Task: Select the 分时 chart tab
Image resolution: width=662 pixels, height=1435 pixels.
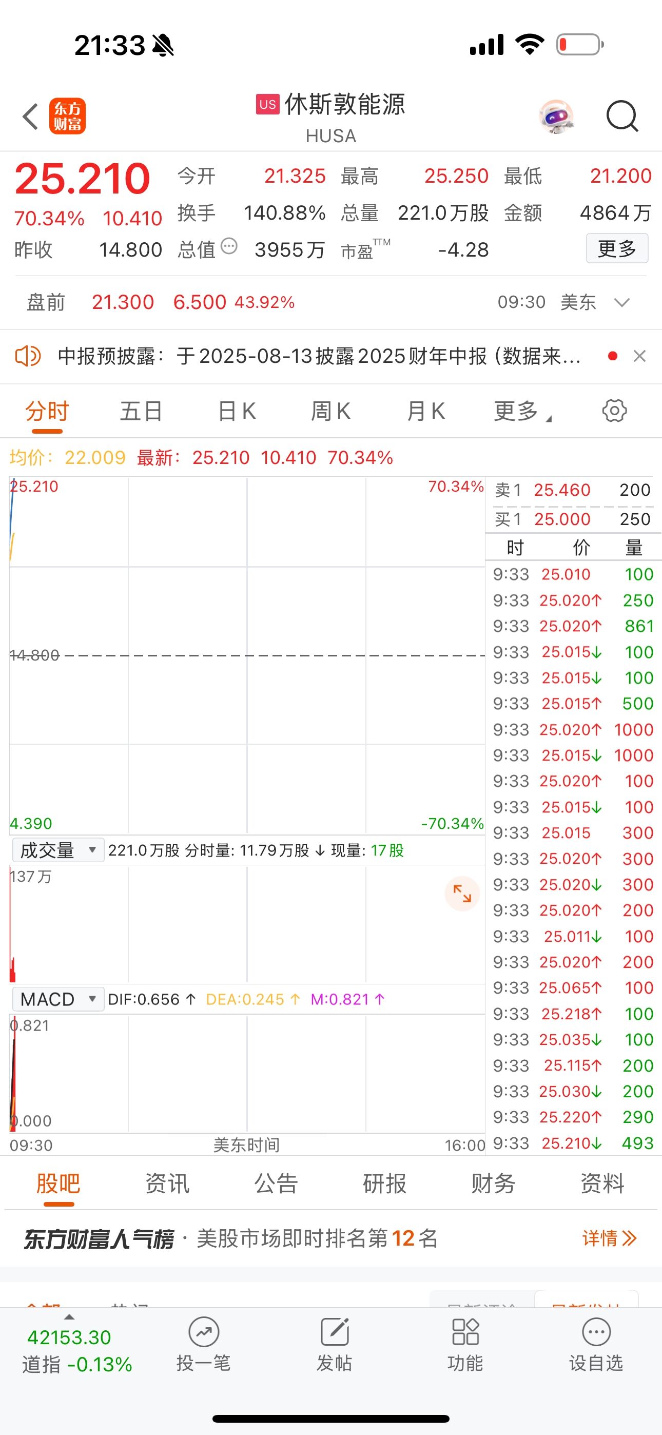Action: click(47, 411)
